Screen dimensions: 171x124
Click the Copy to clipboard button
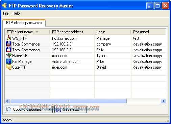[26, 109]
